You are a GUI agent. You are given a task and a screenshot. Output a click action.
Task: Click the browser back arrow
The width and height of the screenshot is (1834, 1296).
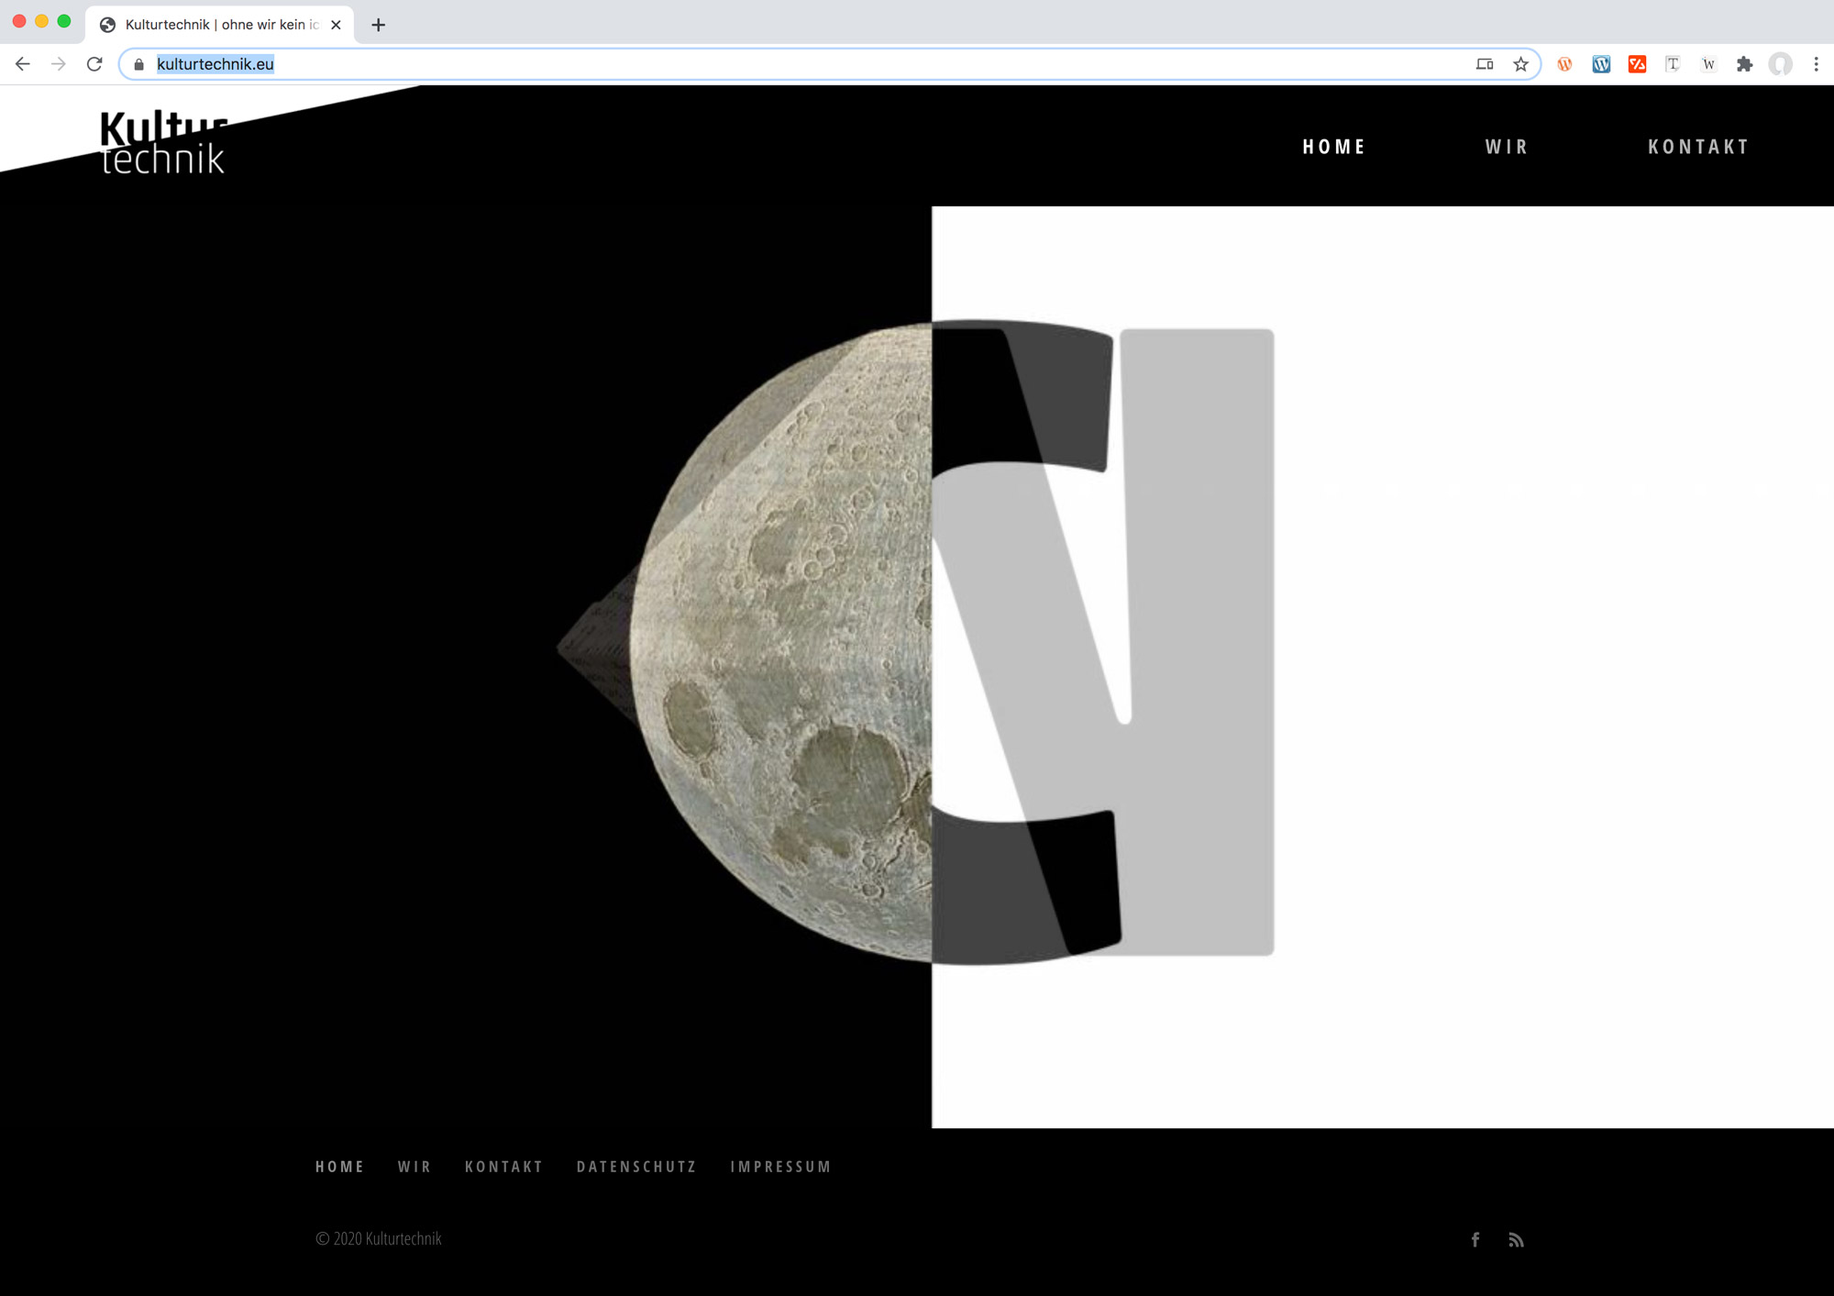(23, 64)
